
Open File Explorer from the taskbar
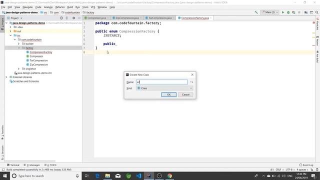pos(107,175)
